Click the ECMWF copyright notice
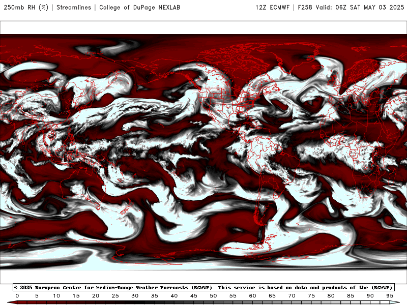 point(203,287)
